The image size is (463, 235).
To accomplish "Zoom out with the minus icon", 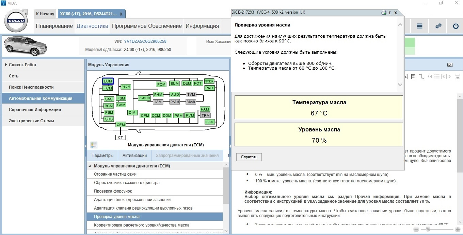I will pos(416,230).
